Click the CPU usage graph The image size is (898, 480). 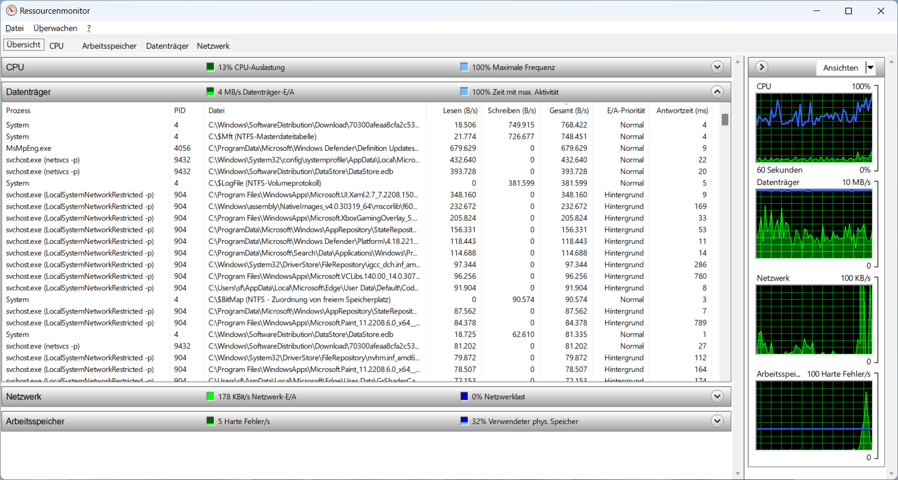[x=814, y=128]
